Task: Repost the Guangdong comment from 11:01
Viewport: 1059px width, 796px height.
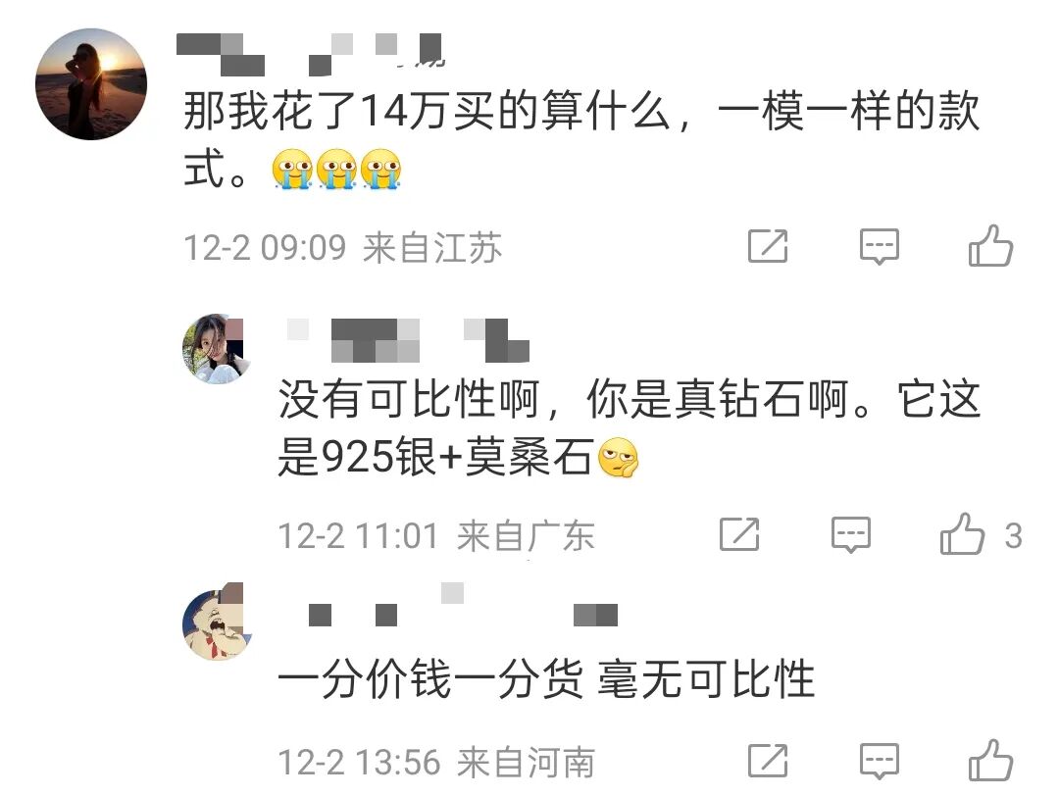Action: pyautogui.click(x=739, y=534)
